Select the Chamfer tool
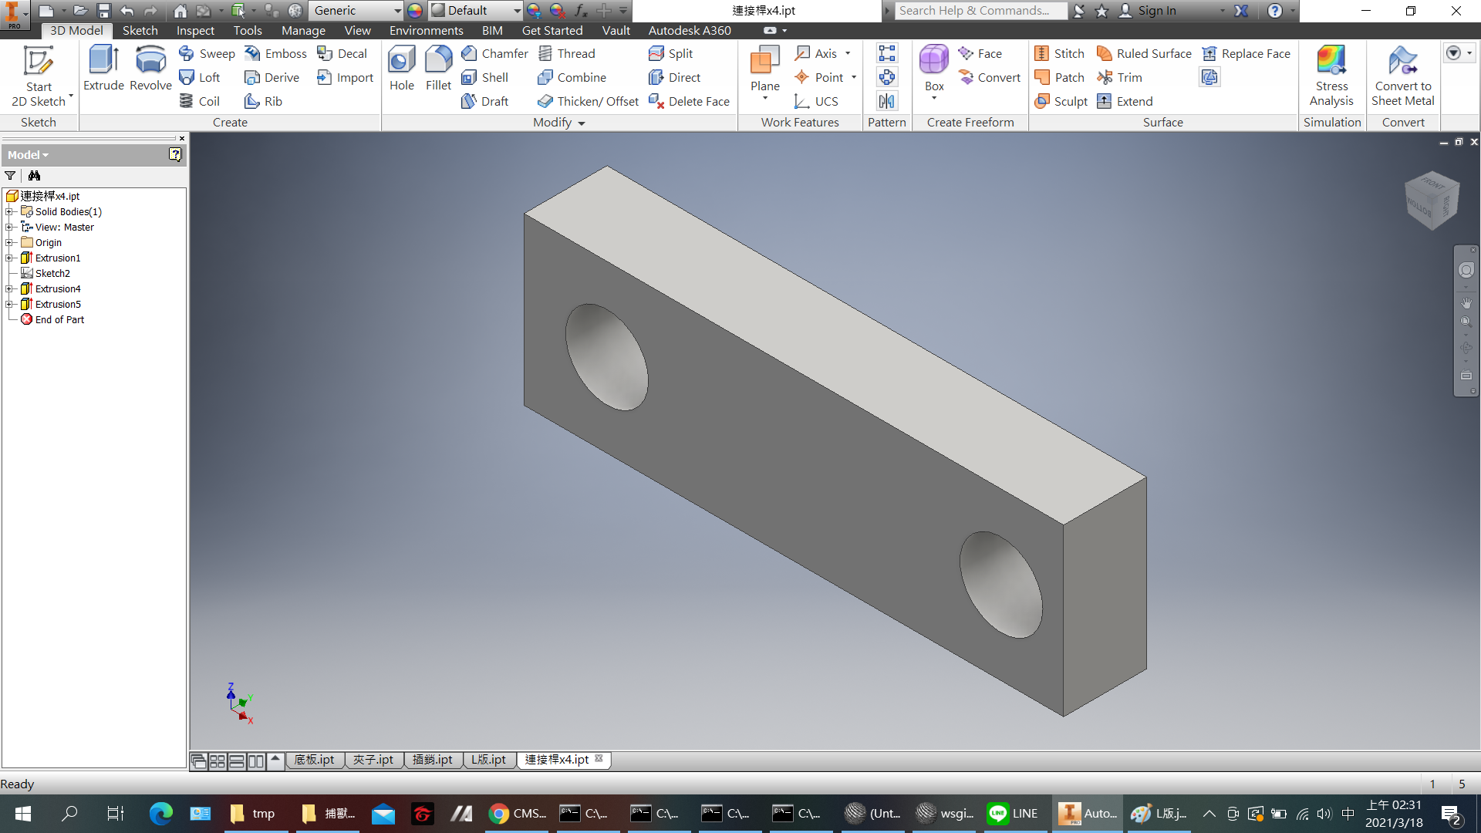1481x833 pixels. pos(494,53)
